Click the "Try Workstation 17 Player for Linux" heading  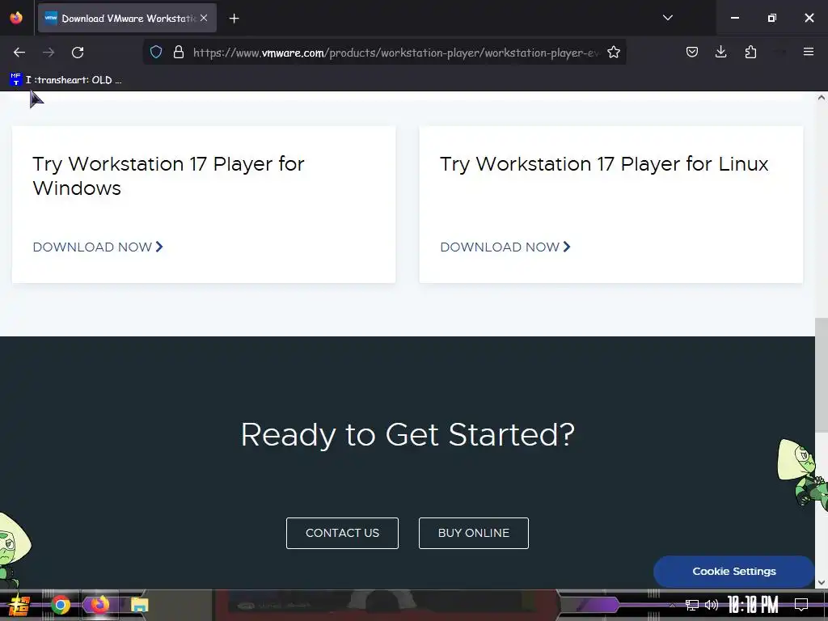[604, 164]
